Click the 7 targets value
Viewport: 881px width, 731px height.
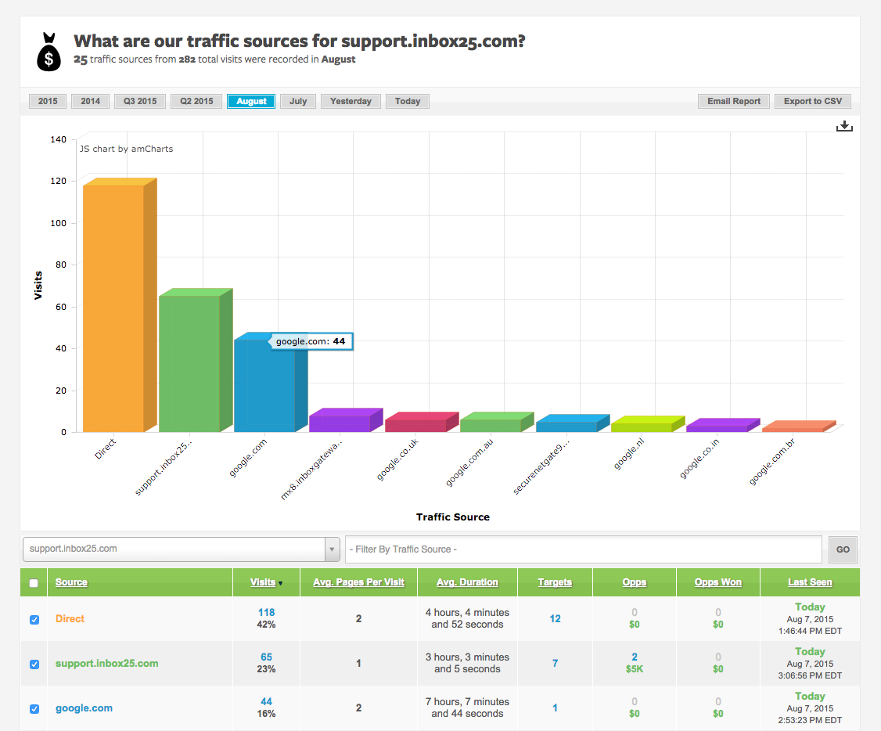[x=555, y=663]
